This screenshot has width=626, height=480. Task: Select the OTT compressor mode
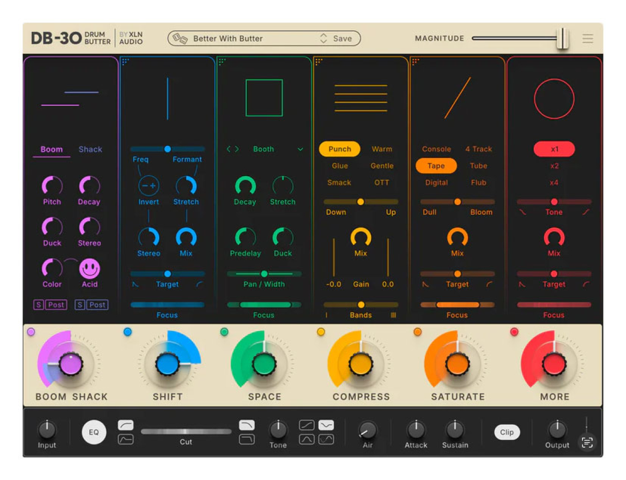[x=382, y=182]
